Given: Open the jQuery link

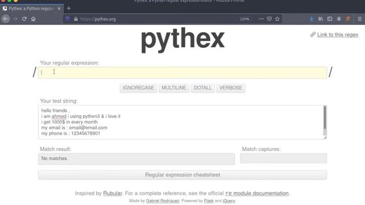Looking at the screenshot, I should [x=229, y=201].
